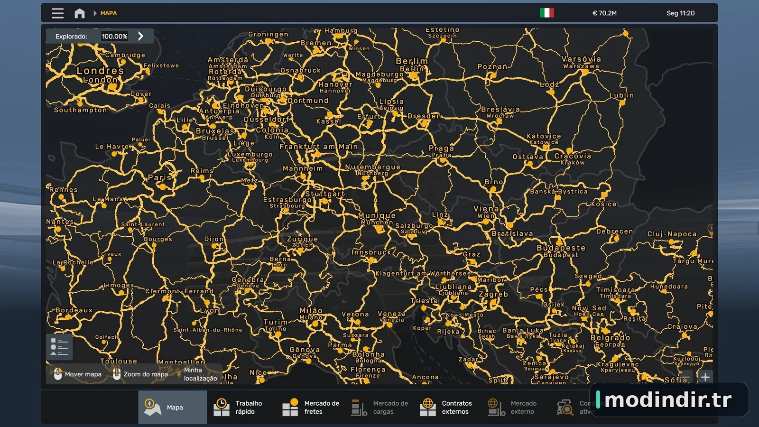Click the Viena city label
The image size is (759, 427).
(486, 209)
